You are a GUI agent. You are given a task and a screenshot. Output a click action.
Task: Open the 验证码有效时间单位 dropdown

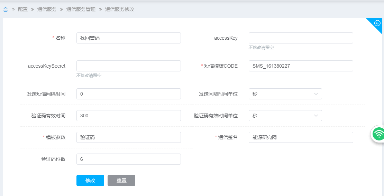pyautogui.click(x=285, y=116)
